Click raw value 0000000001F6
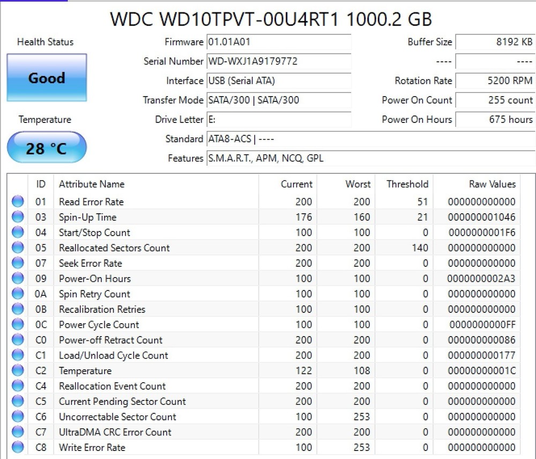 click(x=482, y=232)
